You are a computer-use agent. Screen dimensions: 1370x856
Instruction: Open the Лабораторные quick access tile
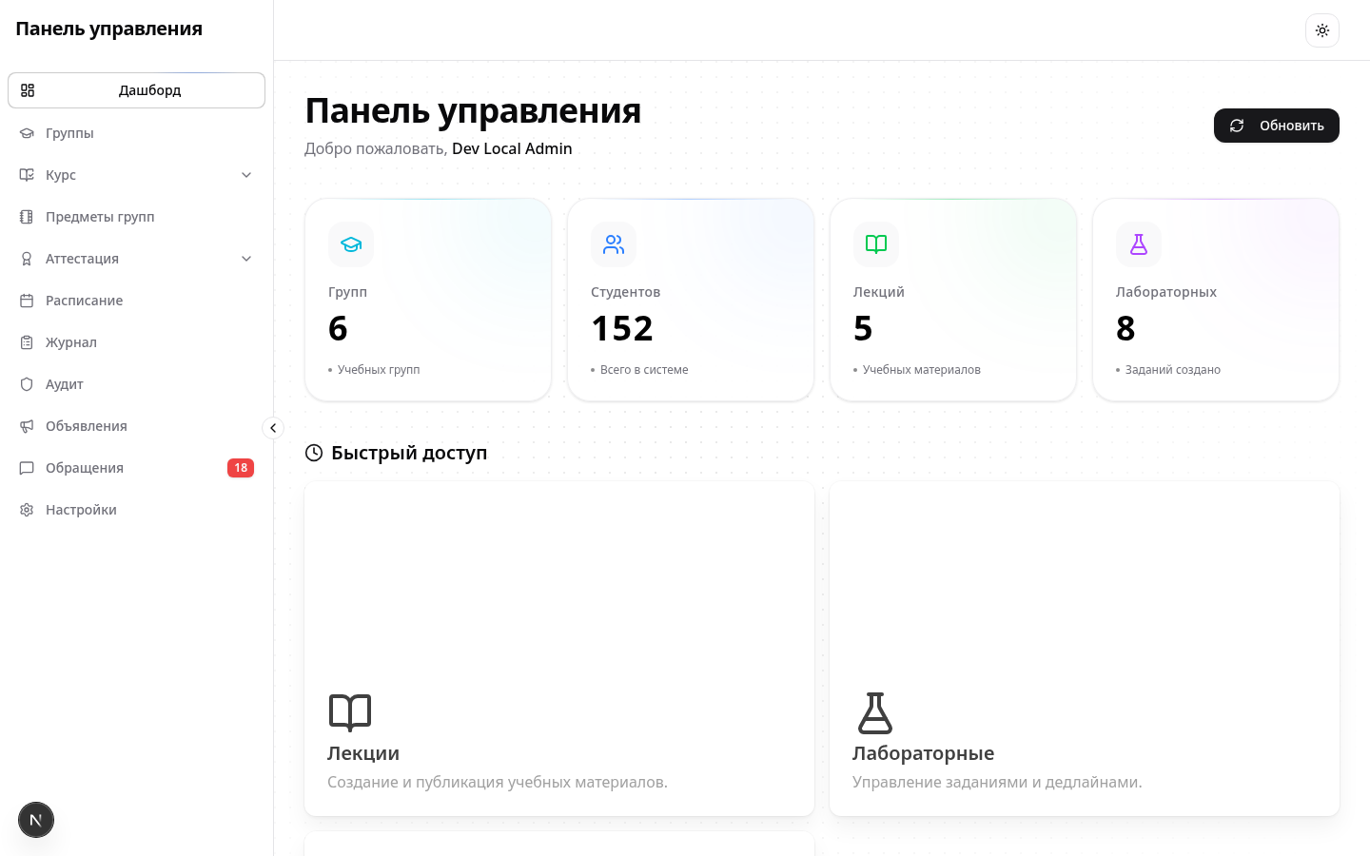pyautogui.click(x=1085, y=649)
